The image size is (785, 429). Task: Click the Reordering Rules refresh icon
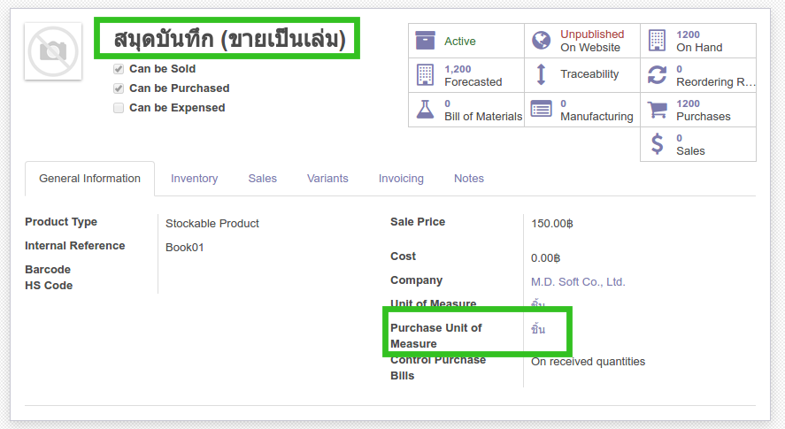(657, 75)
